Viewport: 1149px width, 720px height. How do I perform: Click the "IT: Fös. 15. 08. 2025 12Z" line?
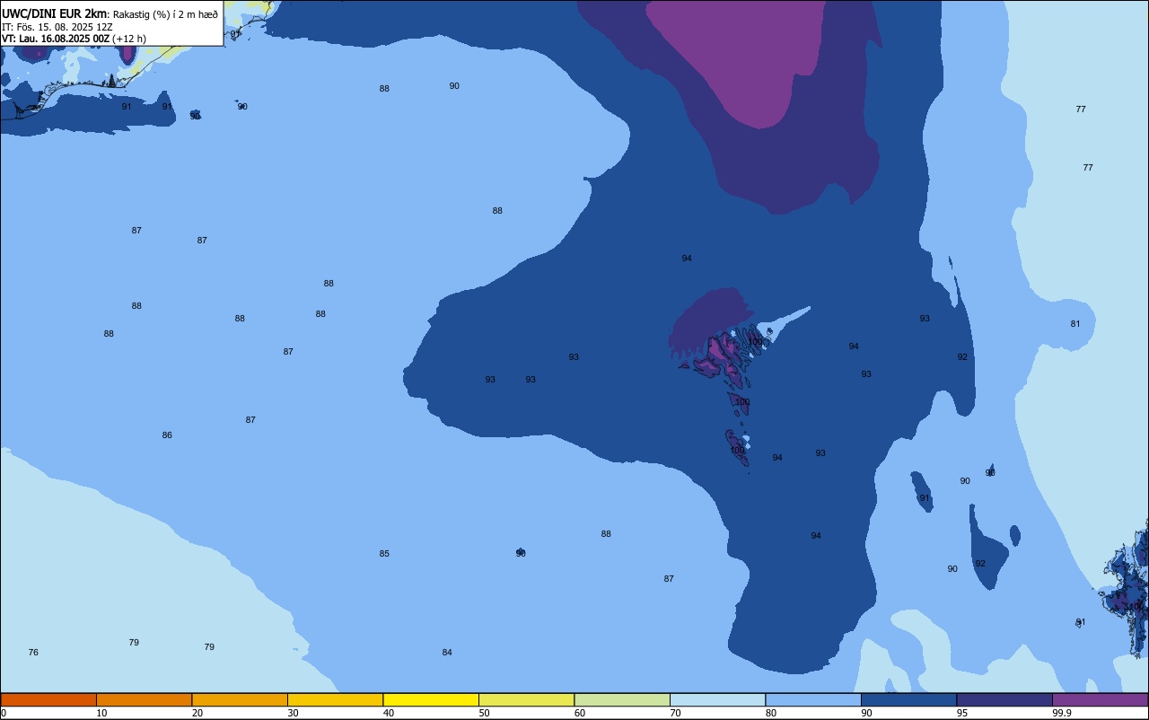coord(57,27)
